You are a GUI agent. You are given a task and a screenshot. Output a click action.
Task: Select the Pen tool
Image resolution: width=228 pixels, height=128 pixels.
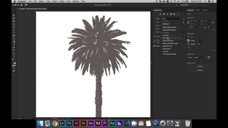point(14,18)
